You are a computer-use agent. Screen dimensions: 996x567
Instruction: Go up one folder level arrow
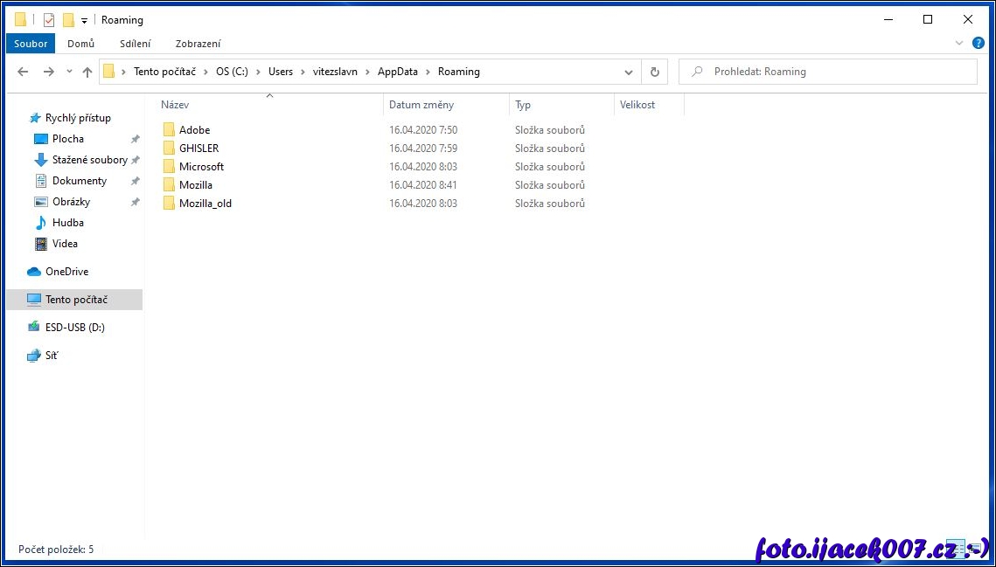[87, 72]
